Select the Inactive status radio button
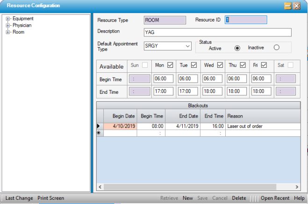 (276, 48)
